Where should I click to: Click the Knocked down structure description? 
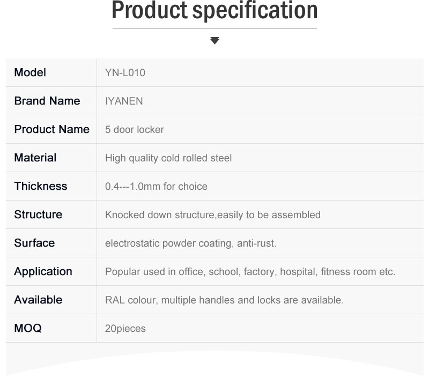213,215
